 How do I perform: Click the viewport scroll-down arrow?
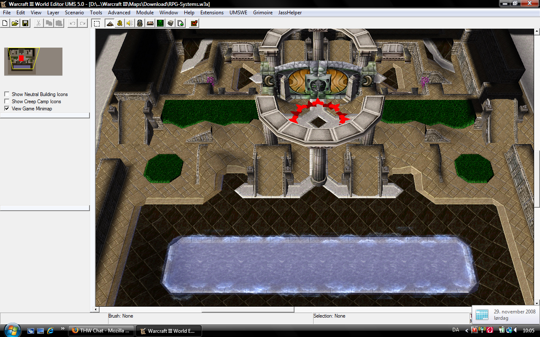pos(537,303)
